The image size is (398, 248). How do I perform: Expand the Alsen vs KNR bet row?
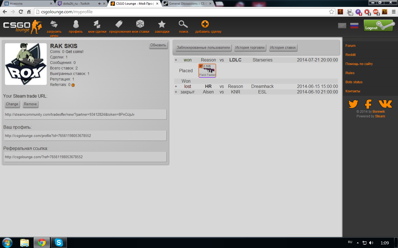pos(176,92)
